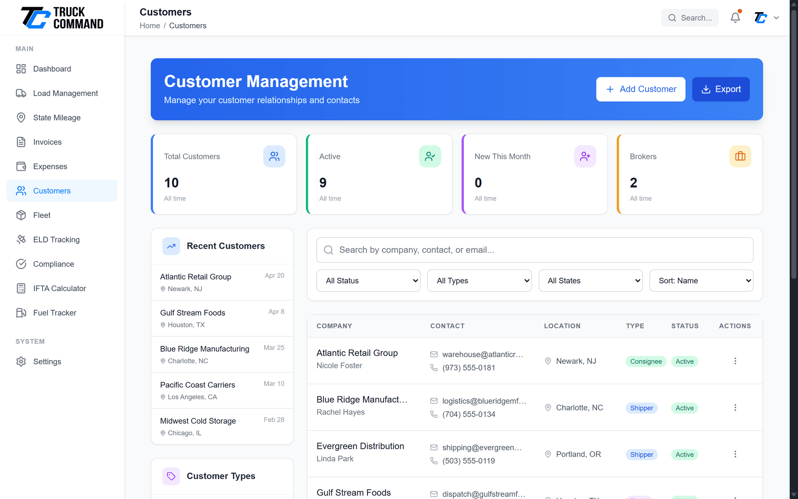Open Midwest Cold Storage recent customer
The width and height of the screenshot is (798, 499).
coord(222,426)
